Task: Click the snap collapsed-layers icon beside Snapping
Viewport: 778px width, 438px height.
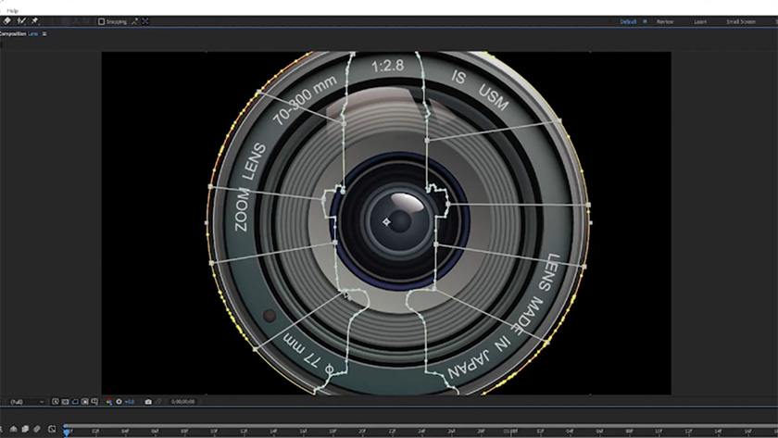Action: click(134, 21)
